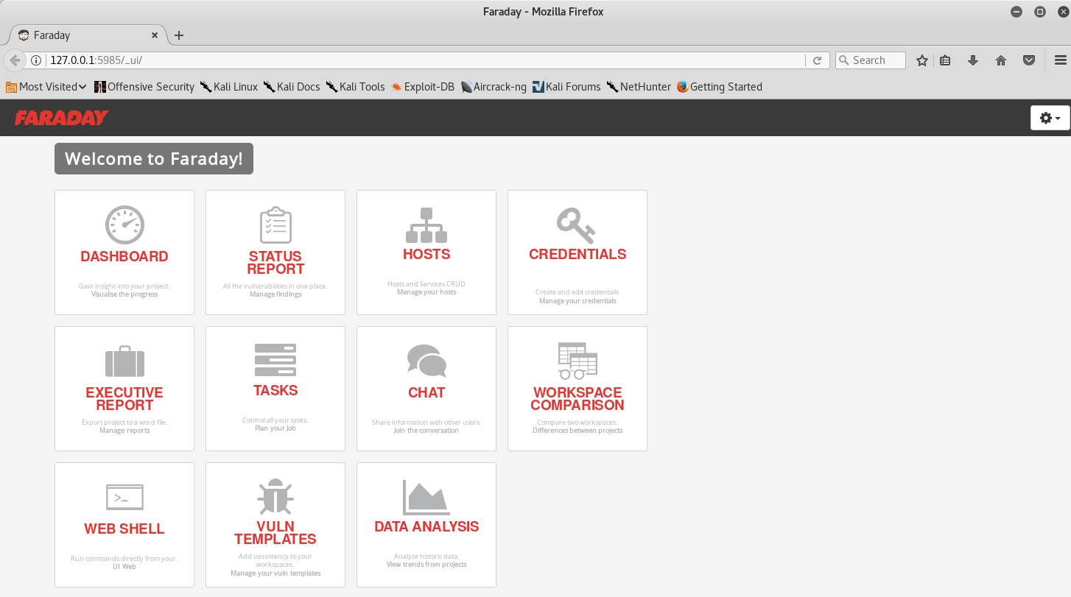The height and width of the screenshot is (597, 1071).
Task: Click "Plan your job" text
Action: [275, 428]
